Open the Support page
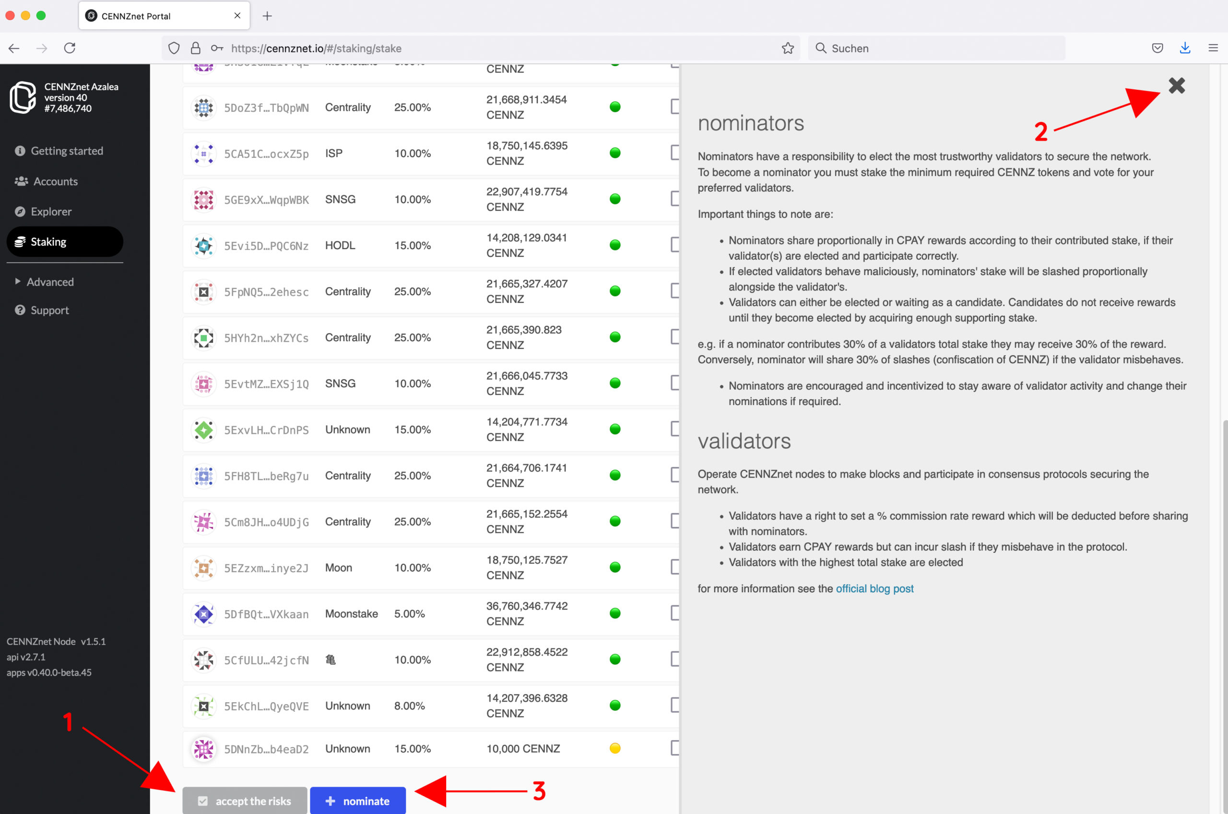The height and width of the screenshot is (814, 1228). click(x=43, y=310)
